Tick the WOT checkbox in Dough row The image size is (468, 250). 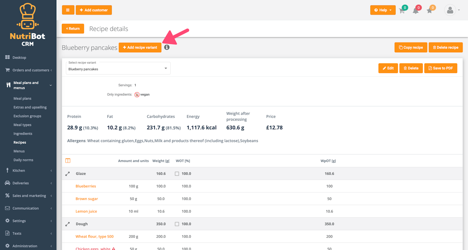tap(177, 224)
